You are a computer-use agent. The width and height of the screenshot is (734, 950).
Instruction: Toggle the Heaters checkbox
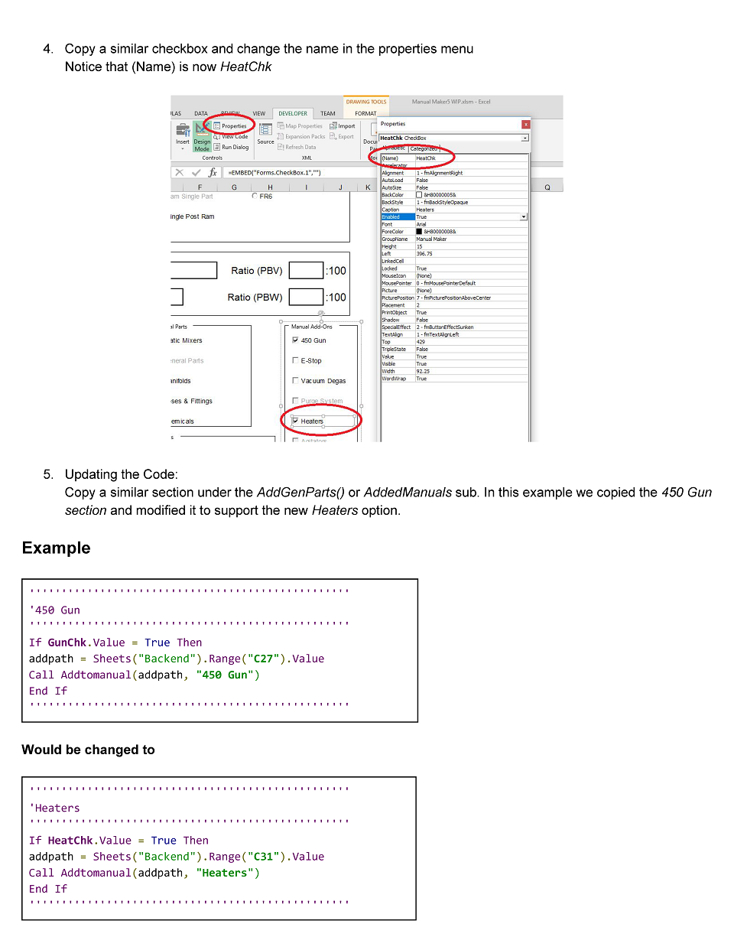(296, 421)
